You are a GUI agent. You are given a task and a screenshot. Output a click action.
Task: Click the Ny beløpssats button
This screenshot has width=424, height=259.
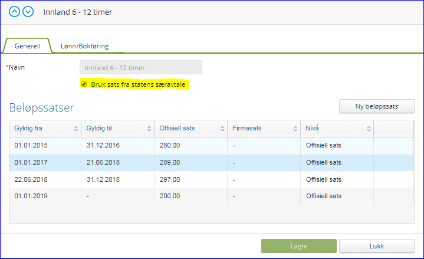[x=377, y=106]
